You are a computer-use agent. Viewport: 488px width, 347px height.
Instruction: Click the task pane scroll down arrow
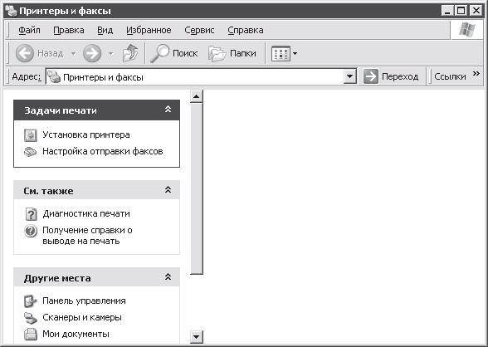tap(196, 336)
